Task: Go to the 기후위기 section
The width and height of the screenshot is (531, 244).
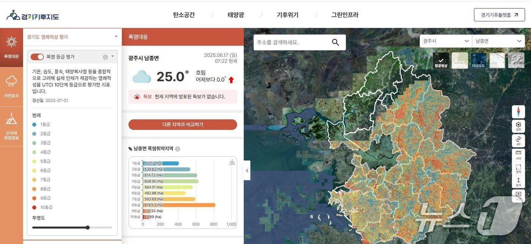Action: 287,15
